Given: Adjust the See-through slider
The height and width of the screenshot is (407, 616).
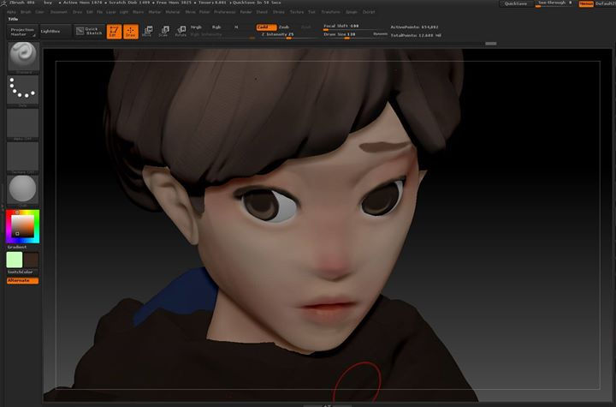Looking at the screenshot, I should click(555, 3).
